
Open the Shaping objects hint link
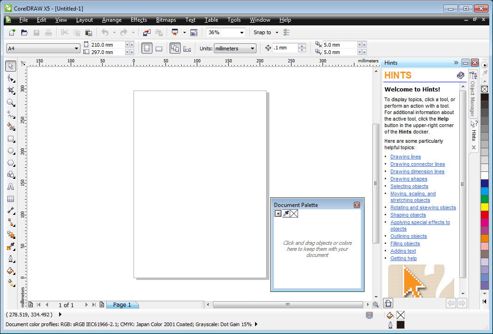[408, 215]
